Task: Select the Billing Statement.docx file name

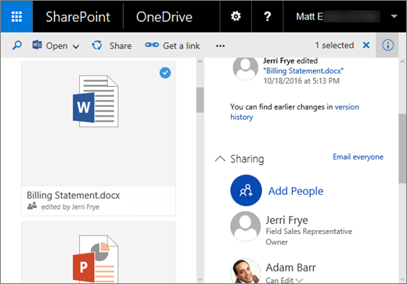Action: pos(74,195)
